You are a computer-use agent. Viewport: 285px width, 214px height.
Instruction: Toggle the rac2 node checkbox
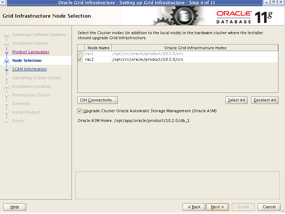point(80,59)
